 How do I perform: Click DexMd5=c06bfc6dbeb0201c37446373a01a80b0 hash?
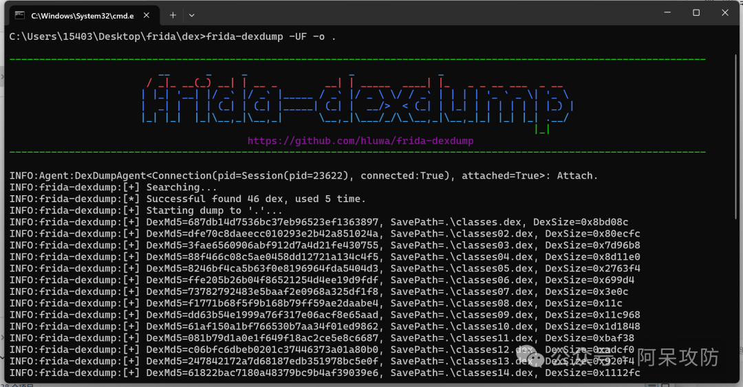262,350
